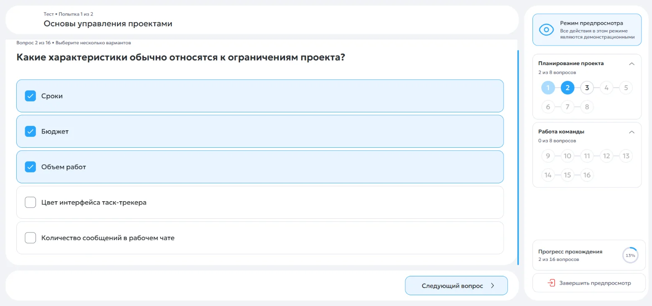The image size is (652, 306).
Task: Click Завершить предпросмотр button
Action: point(589,283)
